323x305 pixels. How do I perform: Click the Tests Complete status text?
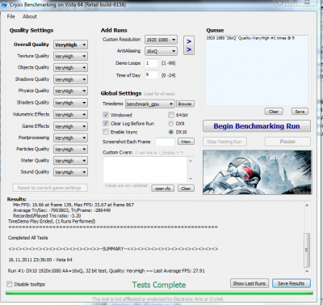159,285
